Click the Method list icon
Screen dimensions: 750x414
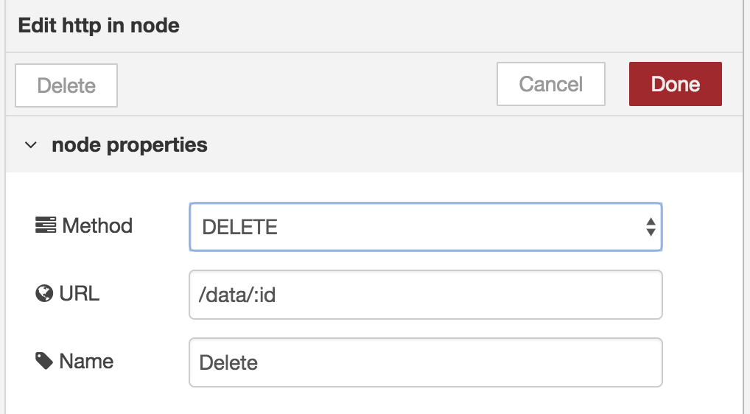point(46,225)
